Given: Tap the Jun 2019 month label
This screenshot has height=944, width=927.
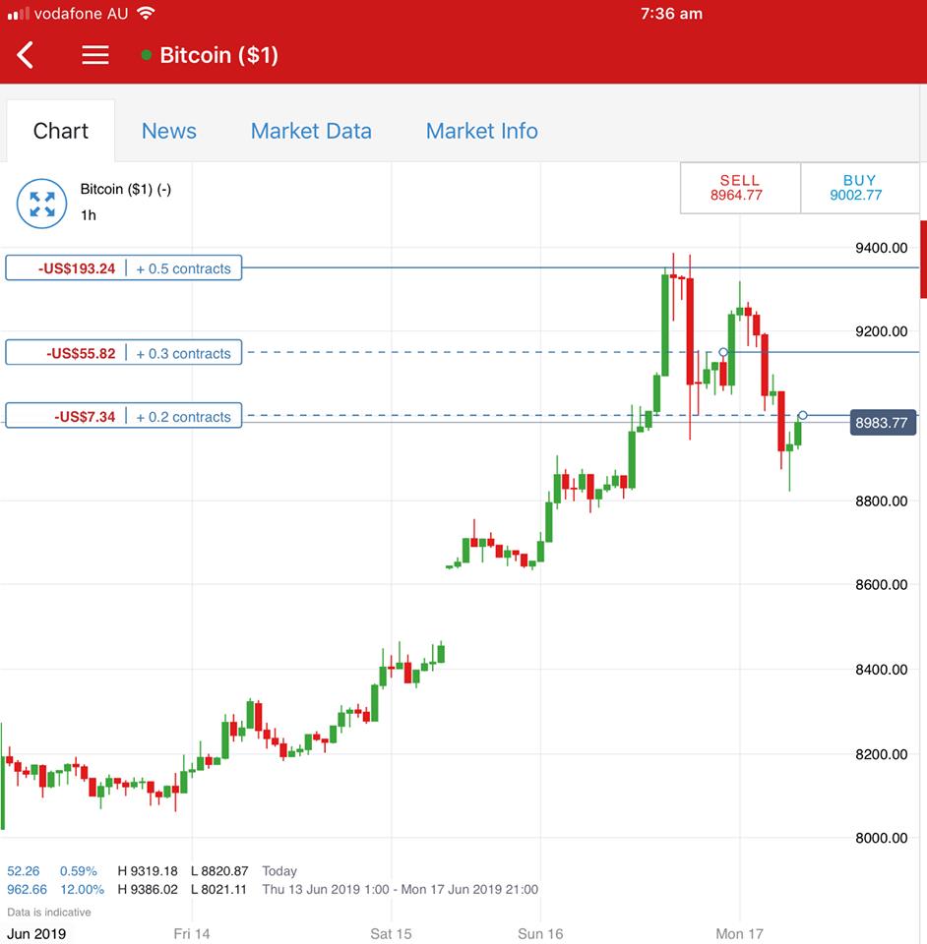Looking at the screenshot, I should 36,934.
